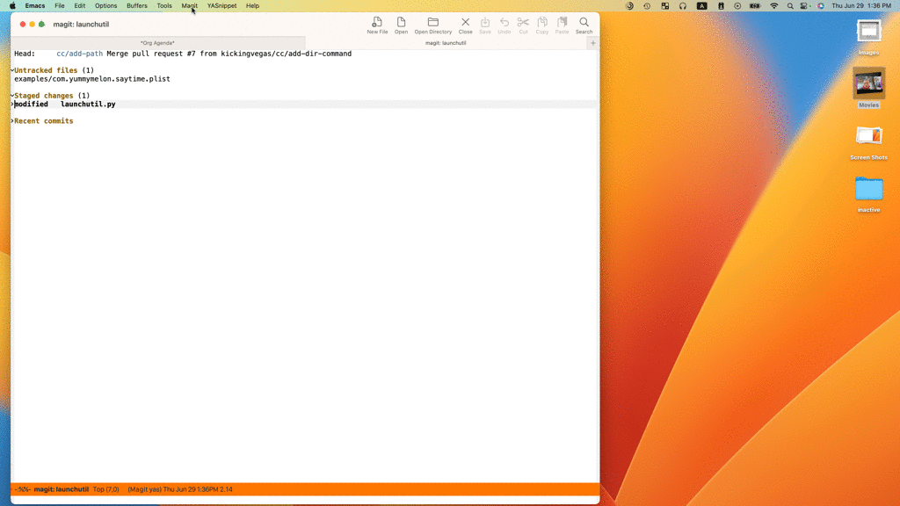Image resolution: width=900 pixels, height=506 pixels.
Task: Collapse the Staged changes section
Action: 12,96
